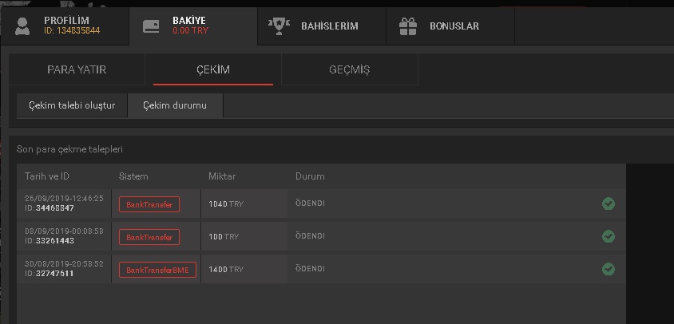Screen dimensions: 674x324
Task: Click BankTransfer button on 26/09/2019 row
Action: coord(149,204)
